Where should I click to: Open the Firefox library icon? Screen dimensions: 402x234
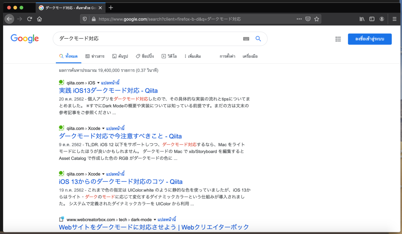point(362,19)
